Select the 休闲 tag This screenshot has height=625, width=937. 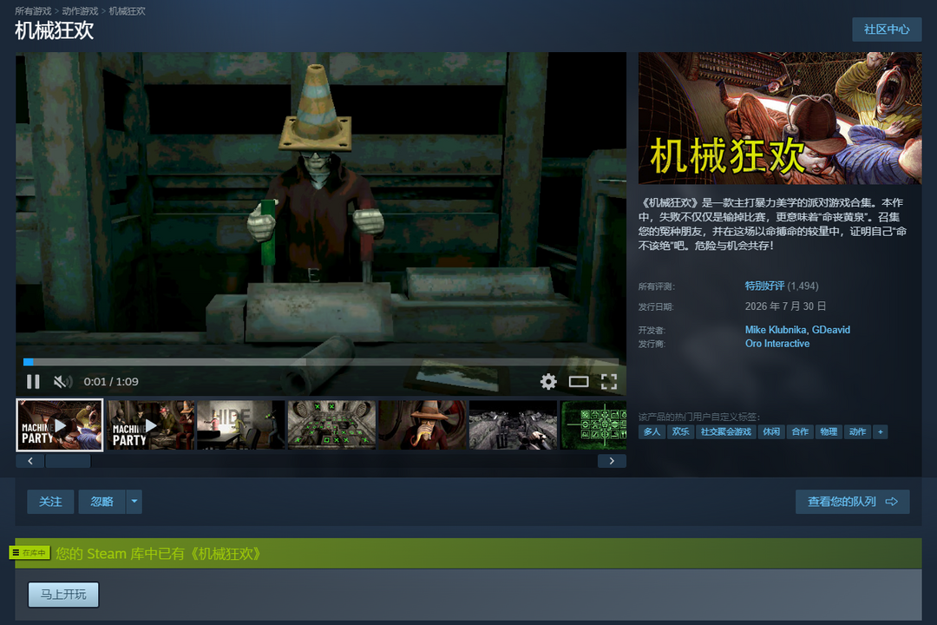[771, 431]
